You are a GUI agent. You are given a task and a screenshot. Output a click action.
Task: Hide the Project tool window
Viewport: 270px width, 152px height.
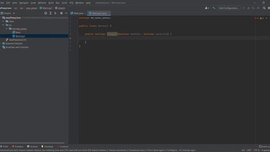66,13
